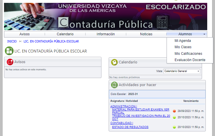The height and width of the screenshot is (136, 215).
Task: Click 'No hay avisos activos' message
Action: point(26,69)
